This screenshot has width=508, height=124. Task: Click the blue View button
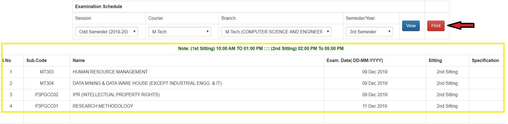point(411,26)
